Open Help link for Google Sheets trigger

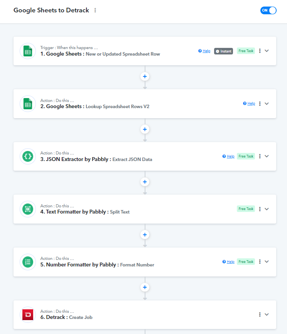204,51
